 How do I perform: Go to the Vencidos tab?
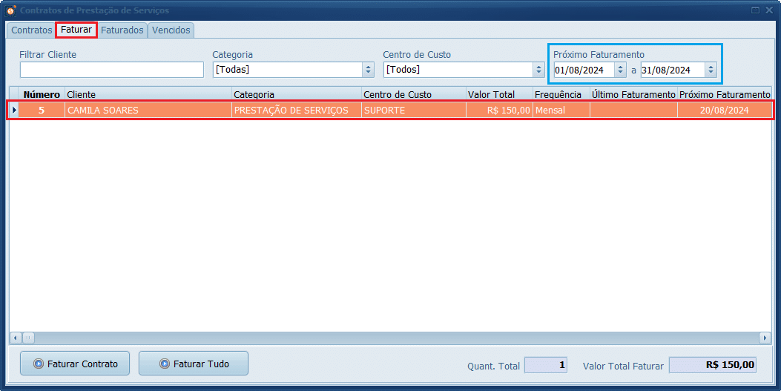(x=171, y=30)
